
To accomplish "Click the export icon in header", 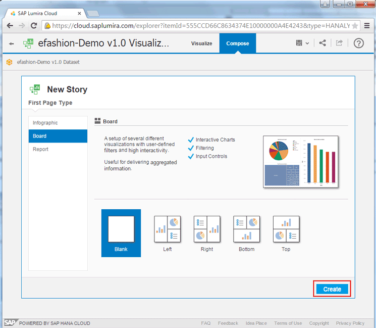I will tap(339, 43).
